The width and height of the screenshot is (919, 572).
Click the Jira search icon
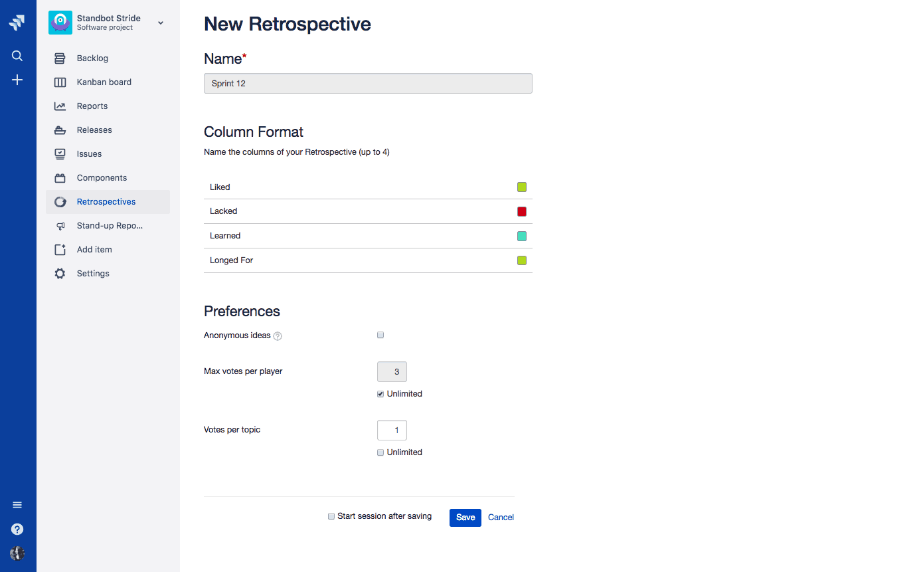(x=17, y=56)
